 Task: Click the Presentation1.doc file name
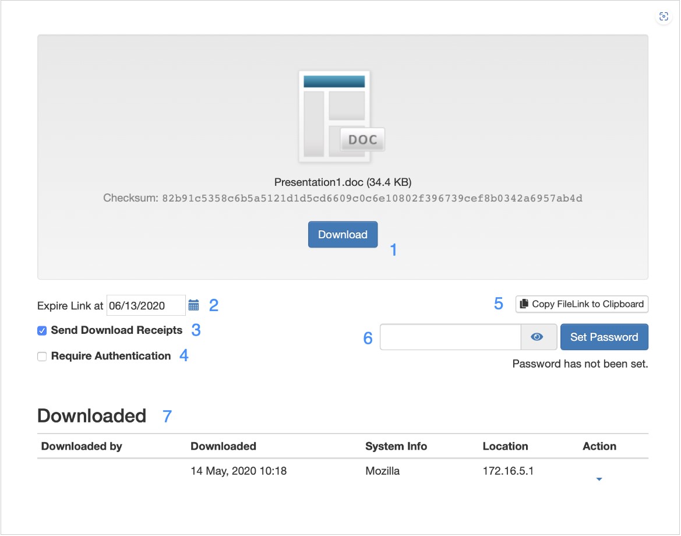pyautogui.click(x=319, y=182)
